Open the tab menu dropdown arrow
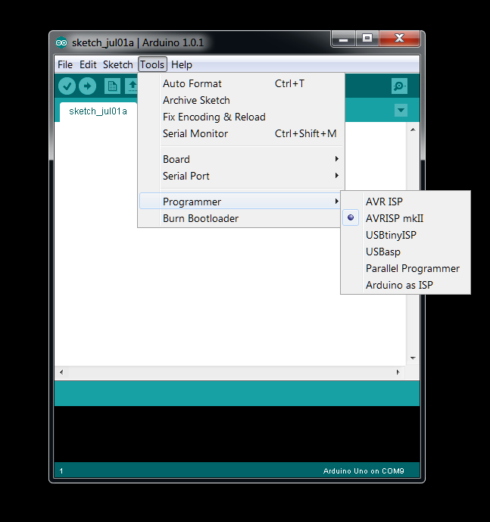490x522 pixels. 401,110
